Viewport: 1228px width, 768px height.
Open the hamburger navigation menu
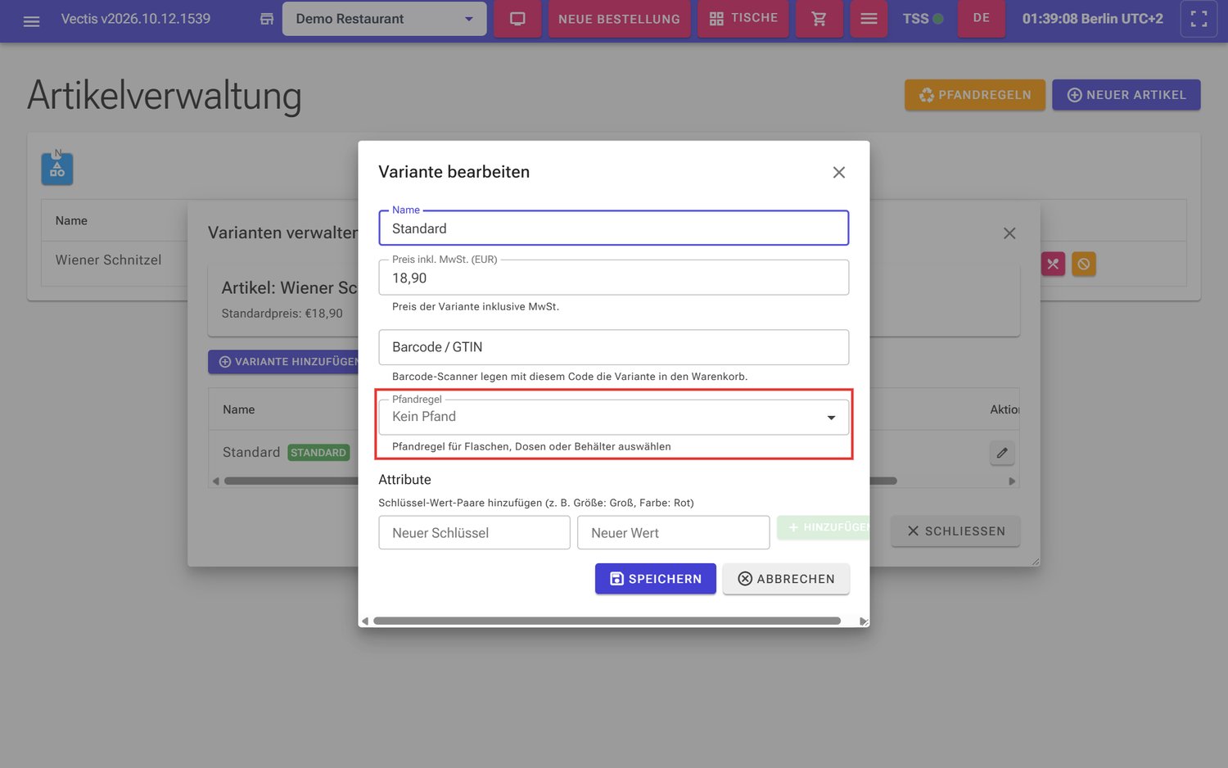31,20
